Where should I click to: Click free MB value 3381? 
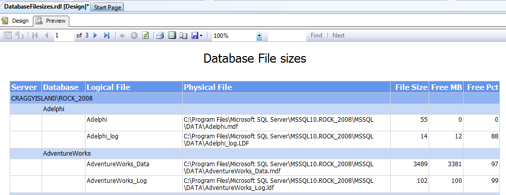click(455, 164)
